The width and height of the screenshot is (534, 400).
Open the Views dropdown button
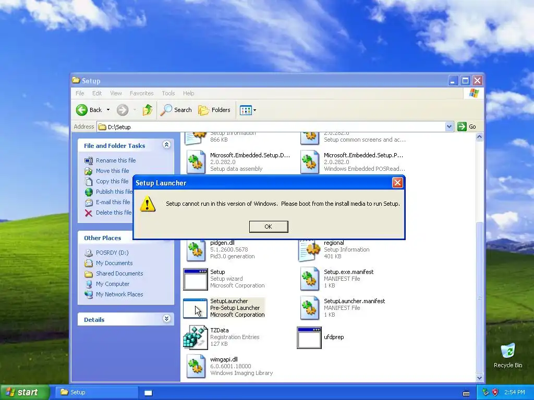pyautogui.click(x=248, y=110)
